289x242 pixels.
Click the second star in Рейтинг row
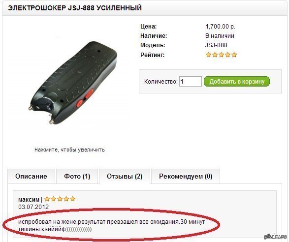(215, 55)
